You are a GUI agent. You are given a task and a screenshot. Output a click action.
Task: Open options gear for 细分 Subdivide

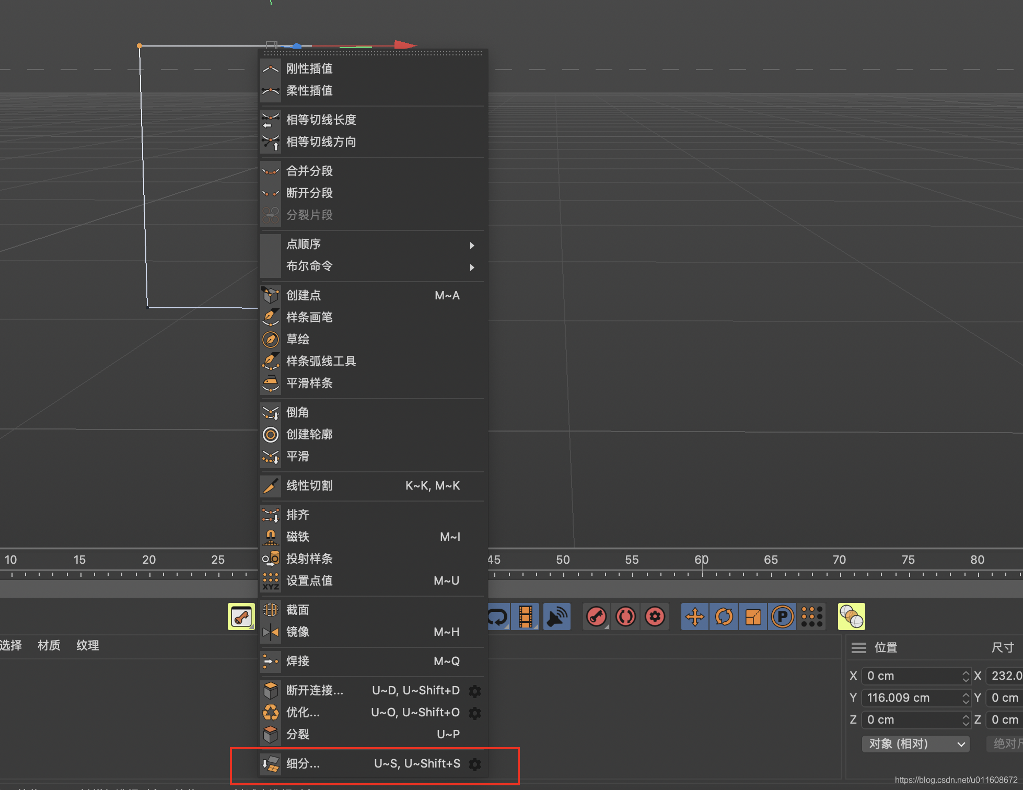(475, 764)
